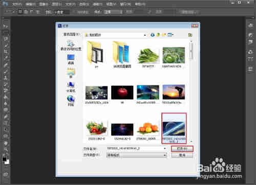Select the folder showing black-framed pictures
Image resolution: width=256 pixels, height=185 pixels.
97,55
